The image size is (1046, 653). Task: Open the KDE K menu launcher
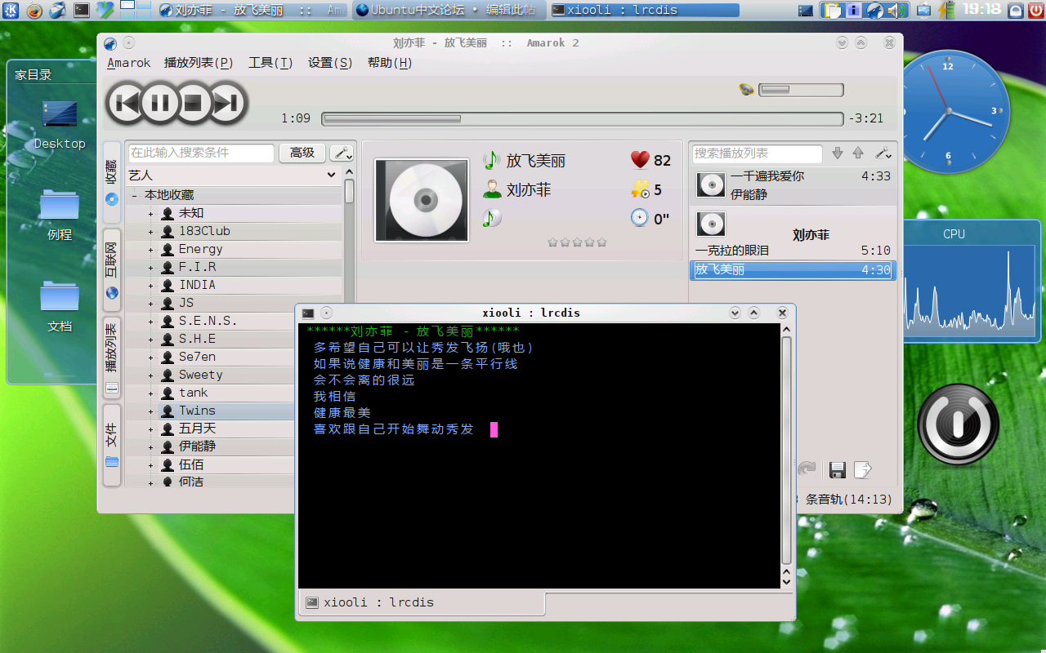pyautogui.click(x=10, y=10)
